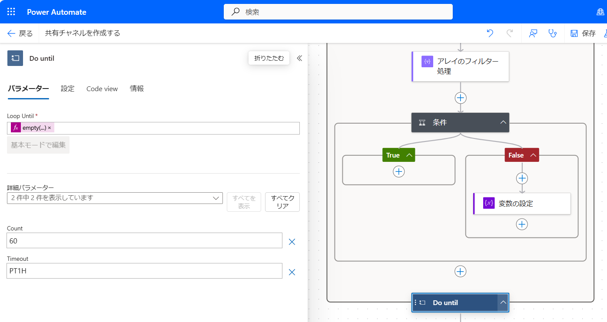
Task: Open the 情報 tab
Action: coord(137,89)
